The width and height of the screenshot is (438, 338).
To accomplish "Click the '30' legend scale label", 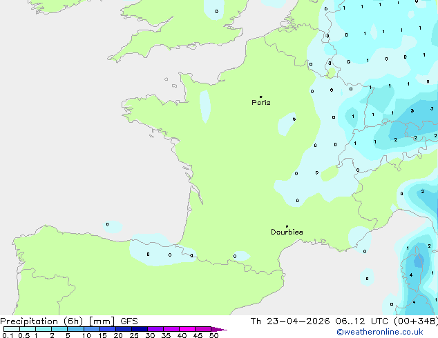I will coord(150,335).
